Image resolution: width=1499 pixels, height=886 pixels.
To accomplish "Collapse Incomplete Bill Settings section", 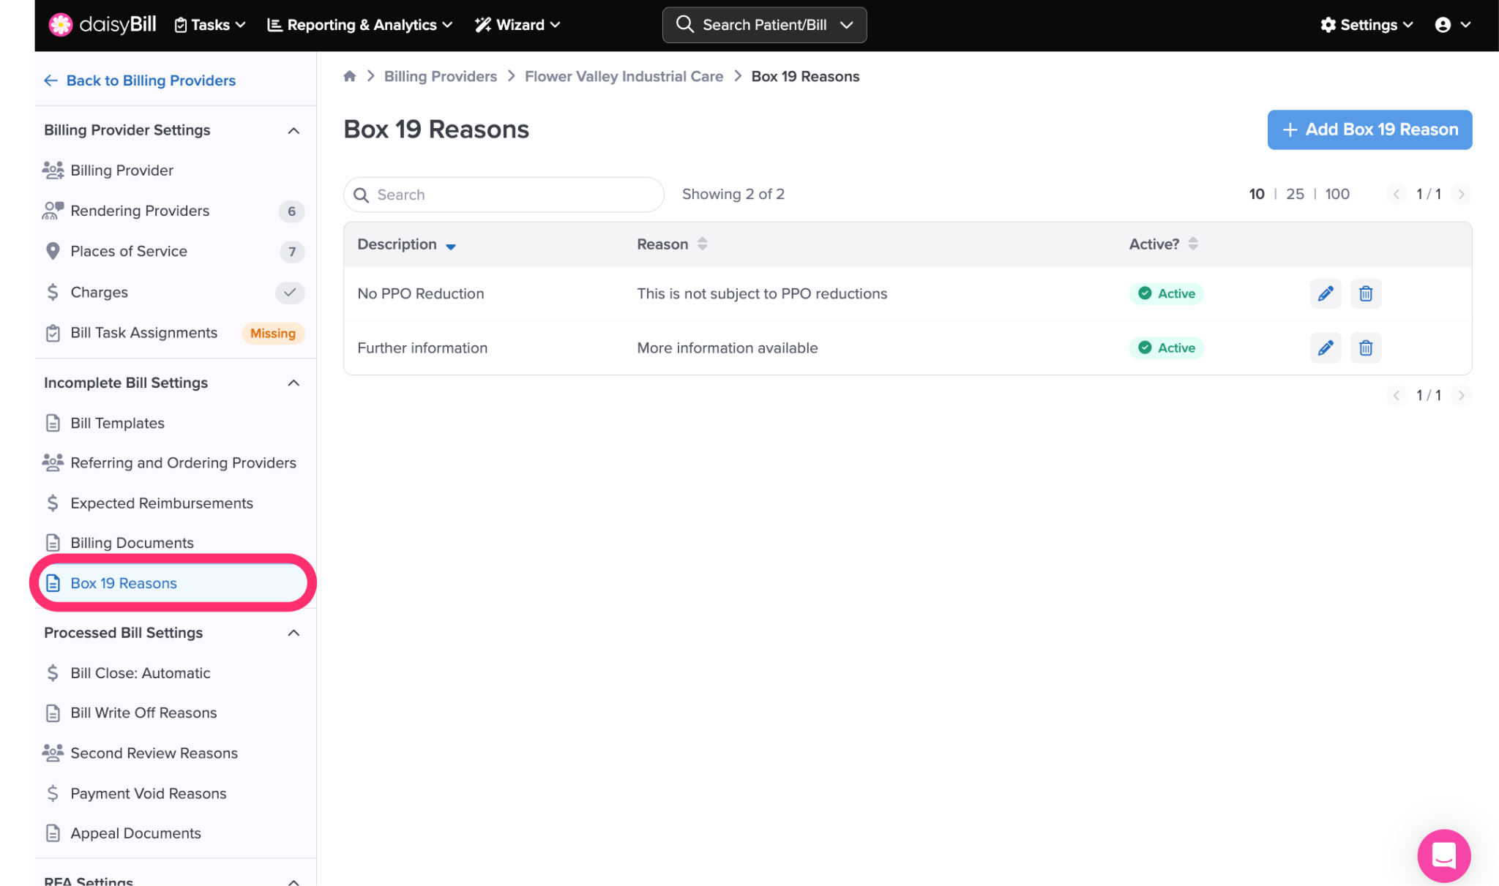I will [x=294, y=383].
